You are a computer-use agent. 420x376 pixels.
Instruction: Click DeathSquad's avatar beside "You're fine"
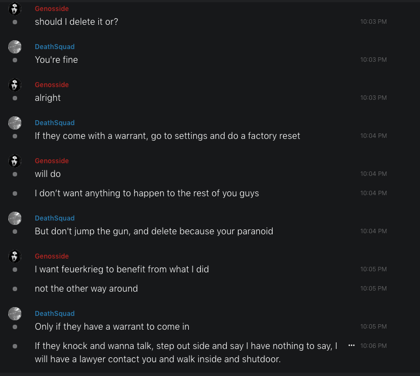click(15, 47)
